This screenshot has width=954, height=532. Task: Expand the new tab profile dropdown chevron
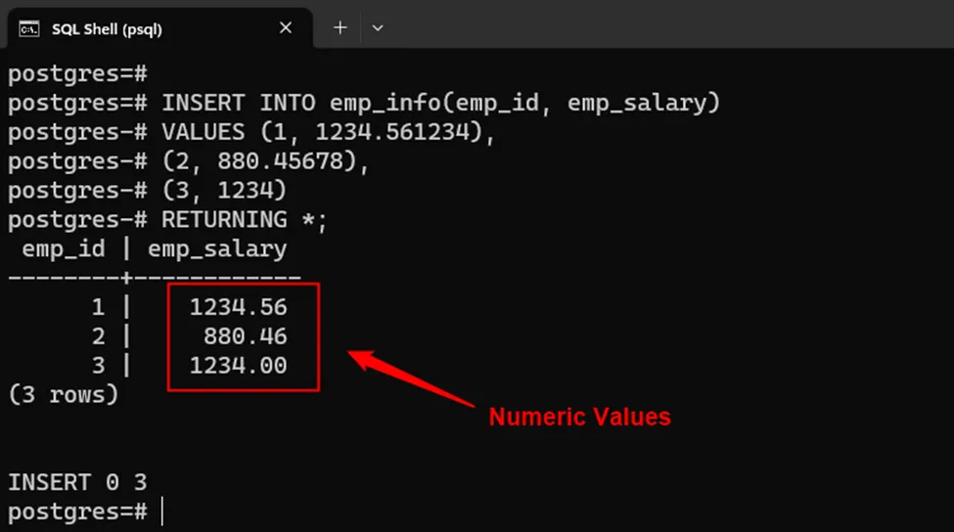(x=378, y=28)
